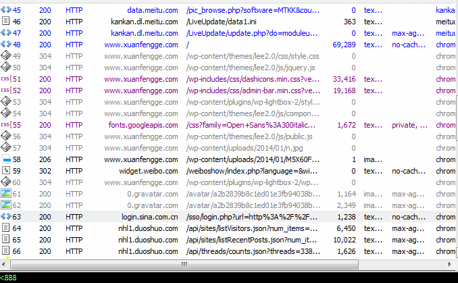This screenshot has width=458, height=283.
Task: Click the HTML icon of session 63
Action: pos(6,216)
